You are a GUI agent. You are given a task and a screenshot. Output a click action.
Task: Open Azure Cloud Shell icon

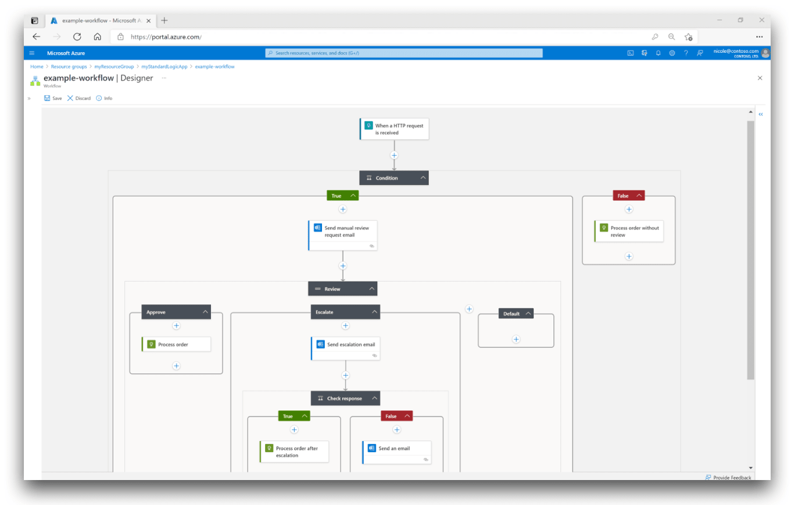point(630,53)
